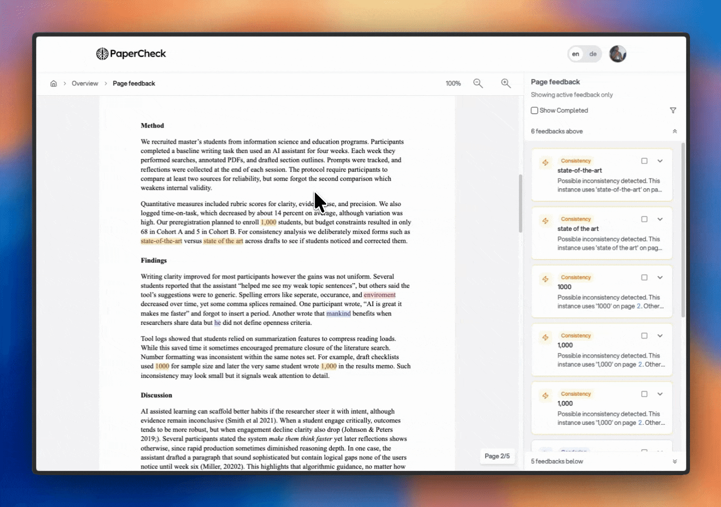
Task: Select the highlighted word 'enviroment' in the document
Action: (x=380, y=295)
